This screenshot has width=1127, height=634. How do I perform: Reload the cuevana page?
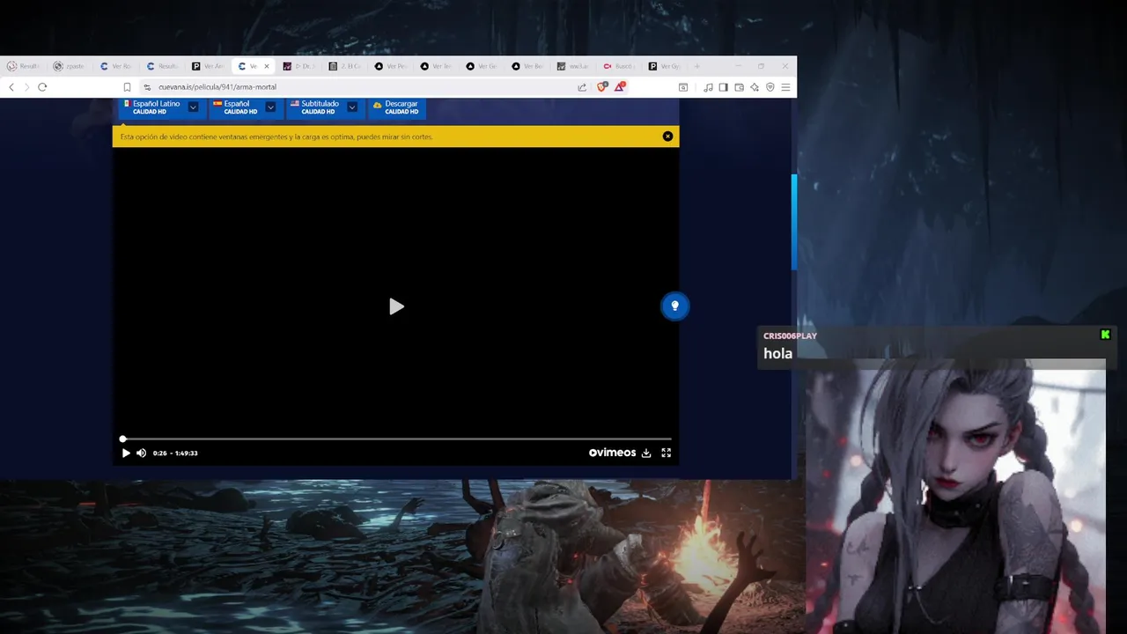coord(42,87)
